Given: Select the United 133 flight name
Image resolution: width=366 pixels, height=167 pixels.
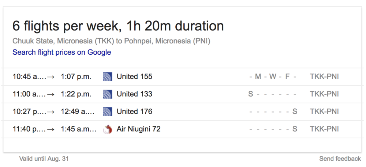Looking at the screenshot, I should click(x=134, y=94).
